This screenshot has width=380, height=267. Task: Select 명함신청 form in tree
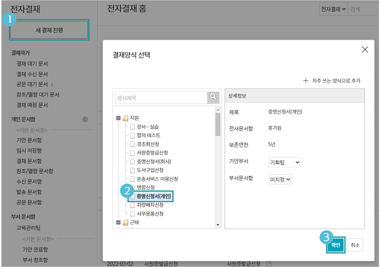click(x=145, y=187)
